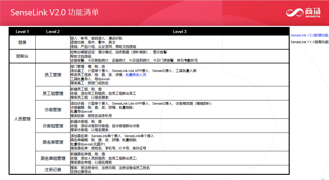Click the '黑名单管理' Level 2 cell
Image resolution: width=329 pixels, height=180 pixels.
tap(53, 142)
